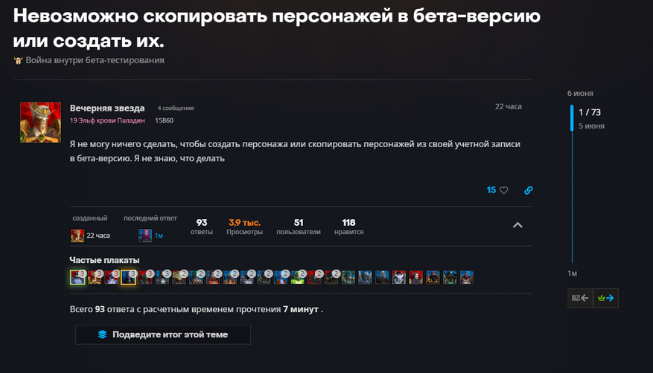Select the green-bordered frequent poster avatar
Screen dimensions: 653x373
tap(77, 277)
